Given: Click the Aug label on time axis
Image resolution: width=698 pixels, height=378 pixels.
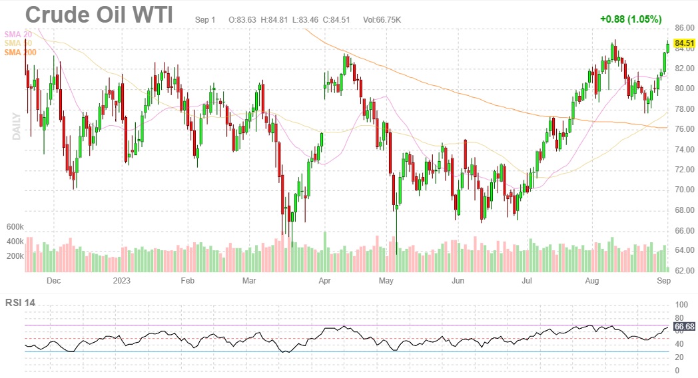Looking at the screenshot, I should coord(591,281).
